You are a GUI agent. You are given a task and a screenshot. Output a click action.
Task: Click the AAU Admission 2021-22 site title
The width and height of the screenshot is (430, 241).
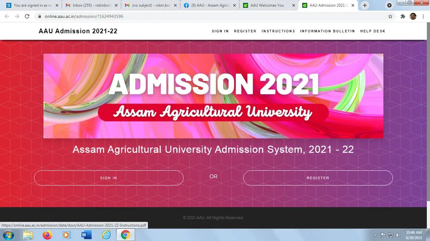click(78, 31)
